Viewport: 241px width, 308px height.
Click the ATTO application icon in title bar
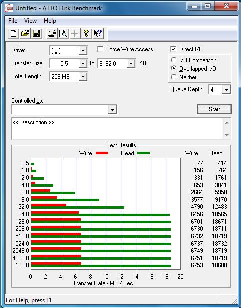coord(9,8)
